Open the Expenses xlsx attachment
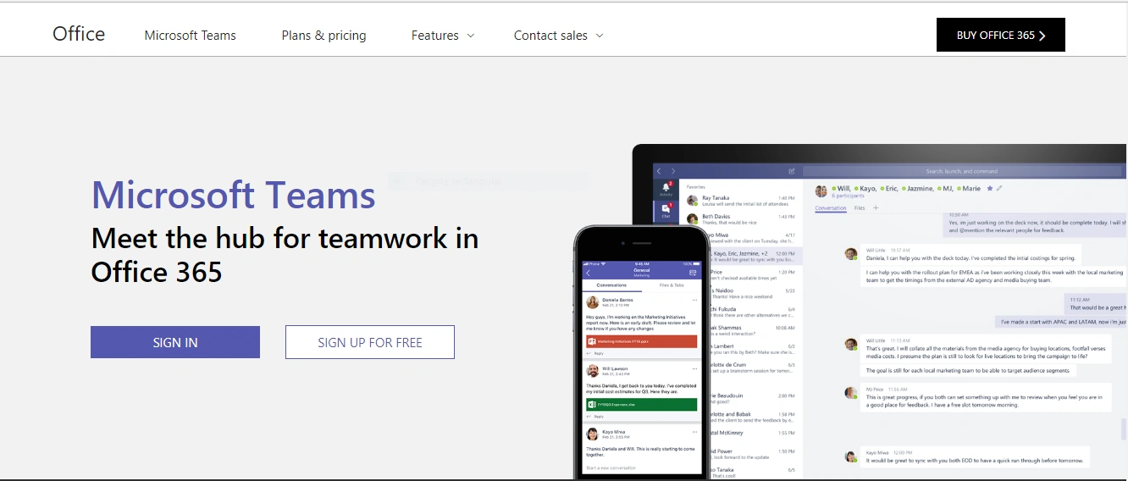The height and width of the screenshot is (481, 1128). [641, 405]
